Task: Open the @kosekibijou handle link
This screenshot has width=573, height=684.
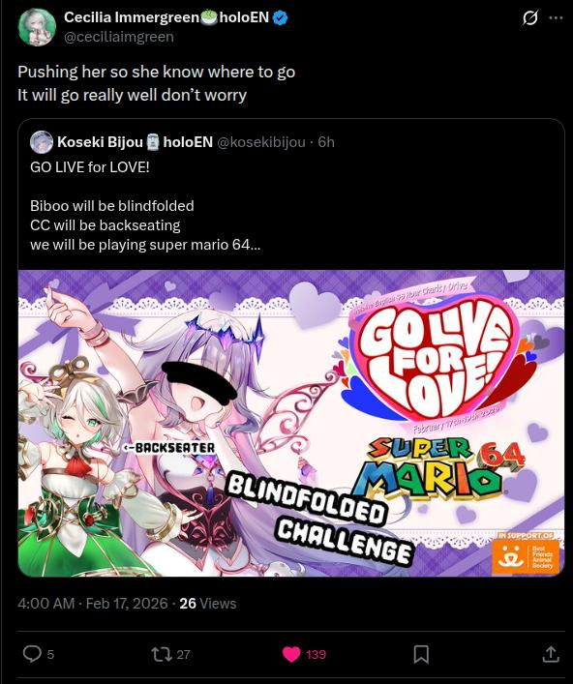Action: pos(261,142)
